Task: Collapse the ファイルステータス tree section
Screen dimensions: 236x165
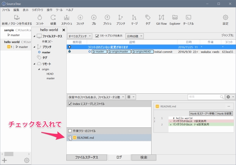Action: [34, 36]
